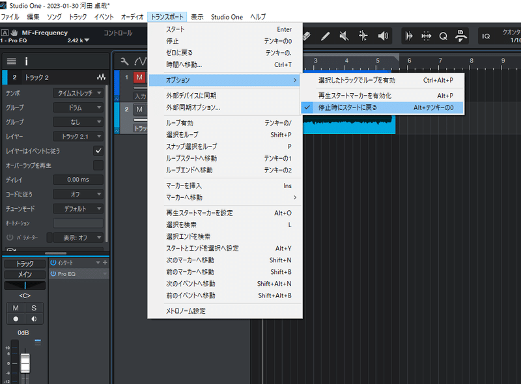521x384 pixels.
Task: Toggle the パラメーター power icon
Action: coord(10,238)
